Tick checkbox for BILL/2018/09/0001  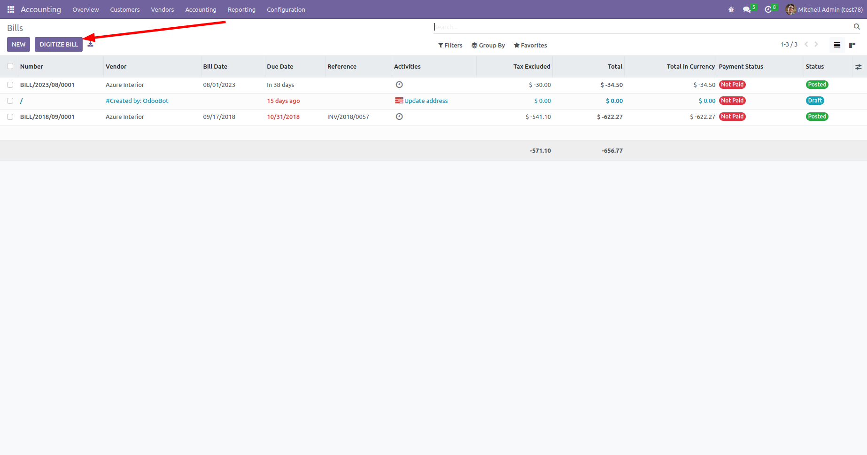(10, 117)
